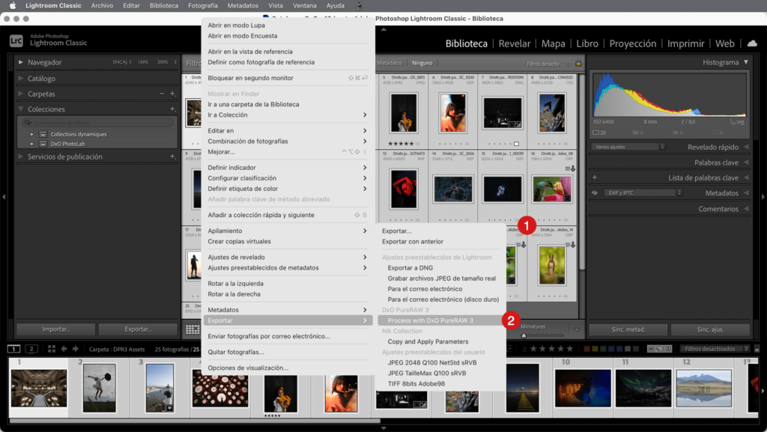Click the Lrc Lightroom Classic logo

16,40
